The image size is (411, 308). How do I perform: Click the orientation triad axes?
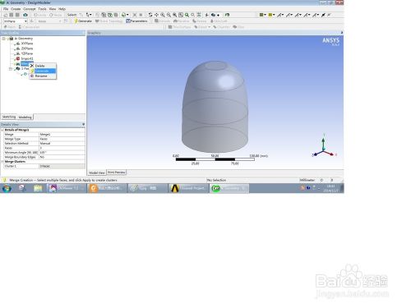point(324,146)
